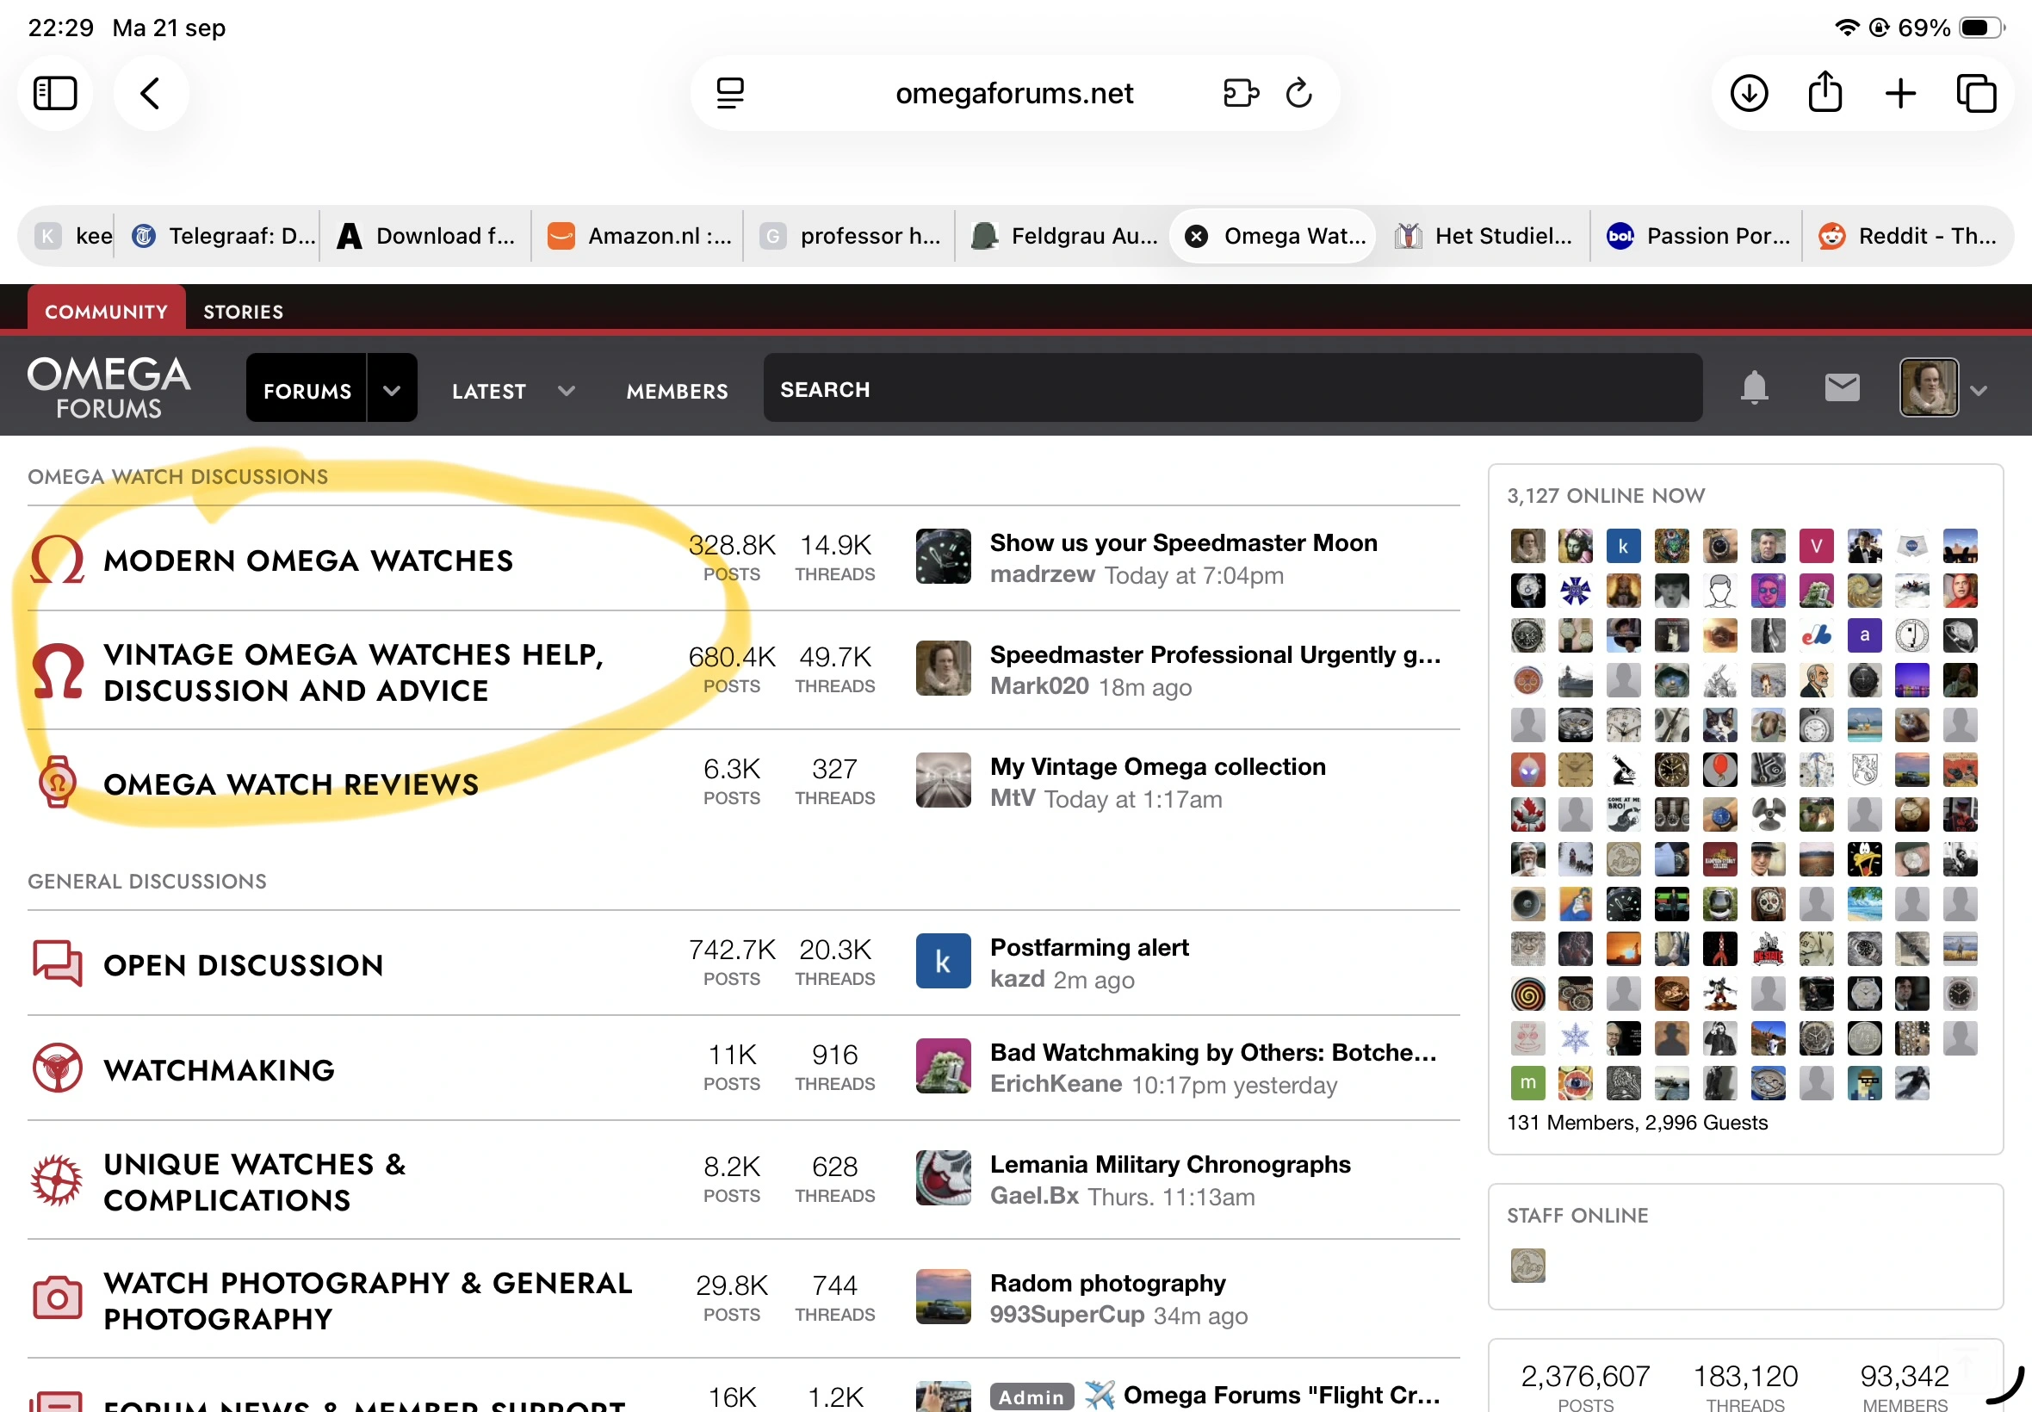Viewport: 2032px width, 1412px height.
Task: Open Modern Omega Watches forum
Action: [308, 560]
